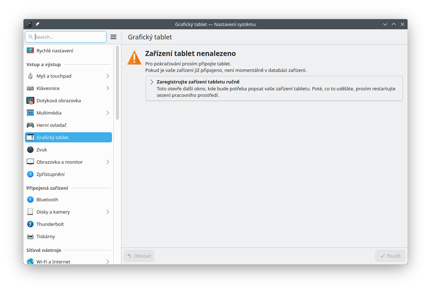
Task: Click the Herní ovladač gamepad icon
Action: (x=30, y=125)
